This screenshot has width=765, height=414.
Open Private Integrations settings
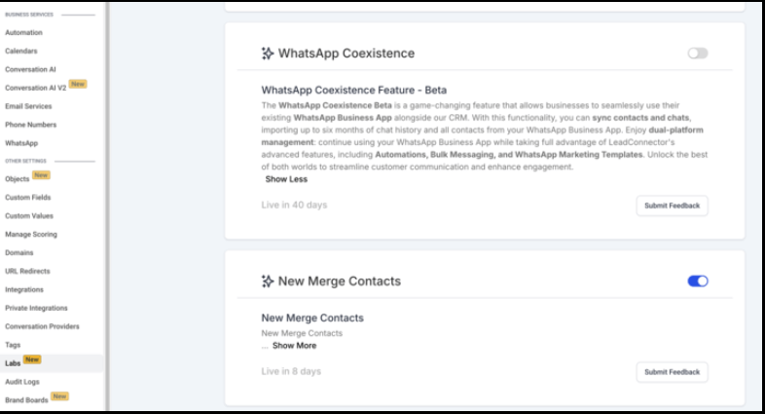coord(37,308)
